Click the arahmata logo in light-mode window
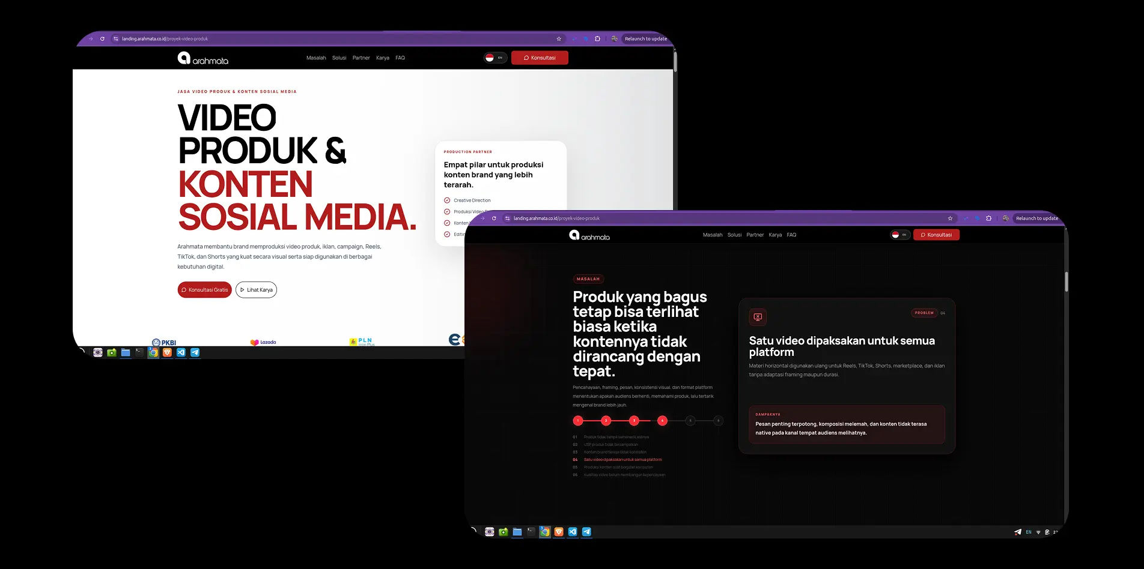1144x569 pixels. click(202, 58)
